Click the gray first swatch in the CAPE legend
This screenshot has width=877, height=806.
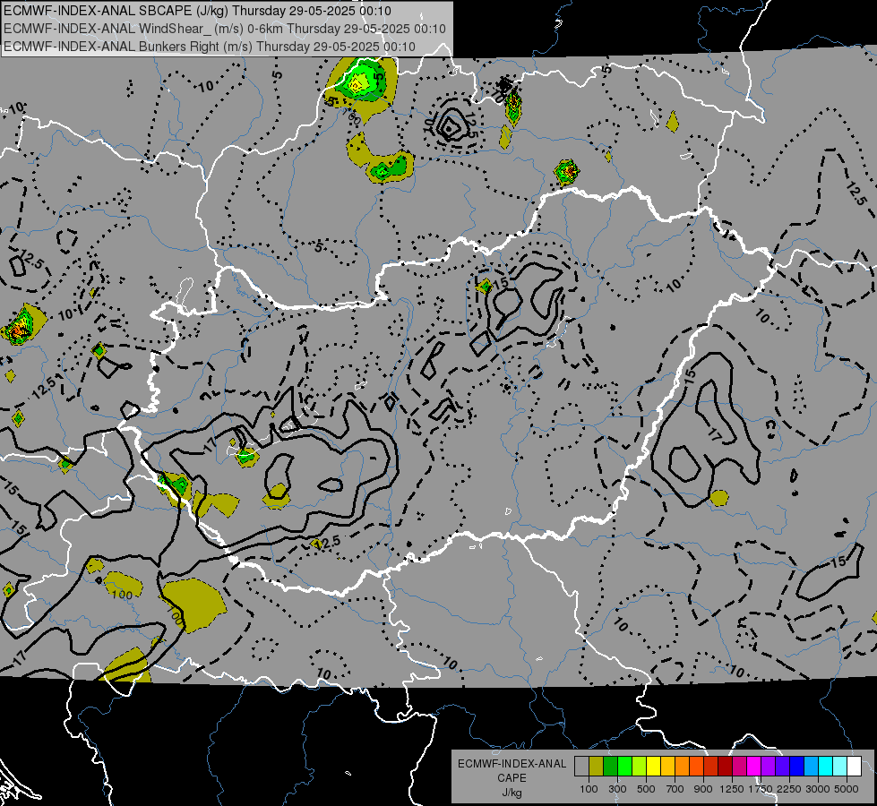coord(581,766)
